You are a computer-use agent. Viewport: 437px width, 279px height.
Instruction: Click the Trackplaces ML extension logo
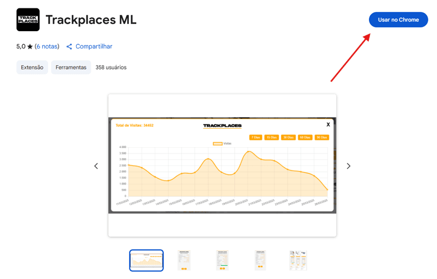tap(28, 20)
